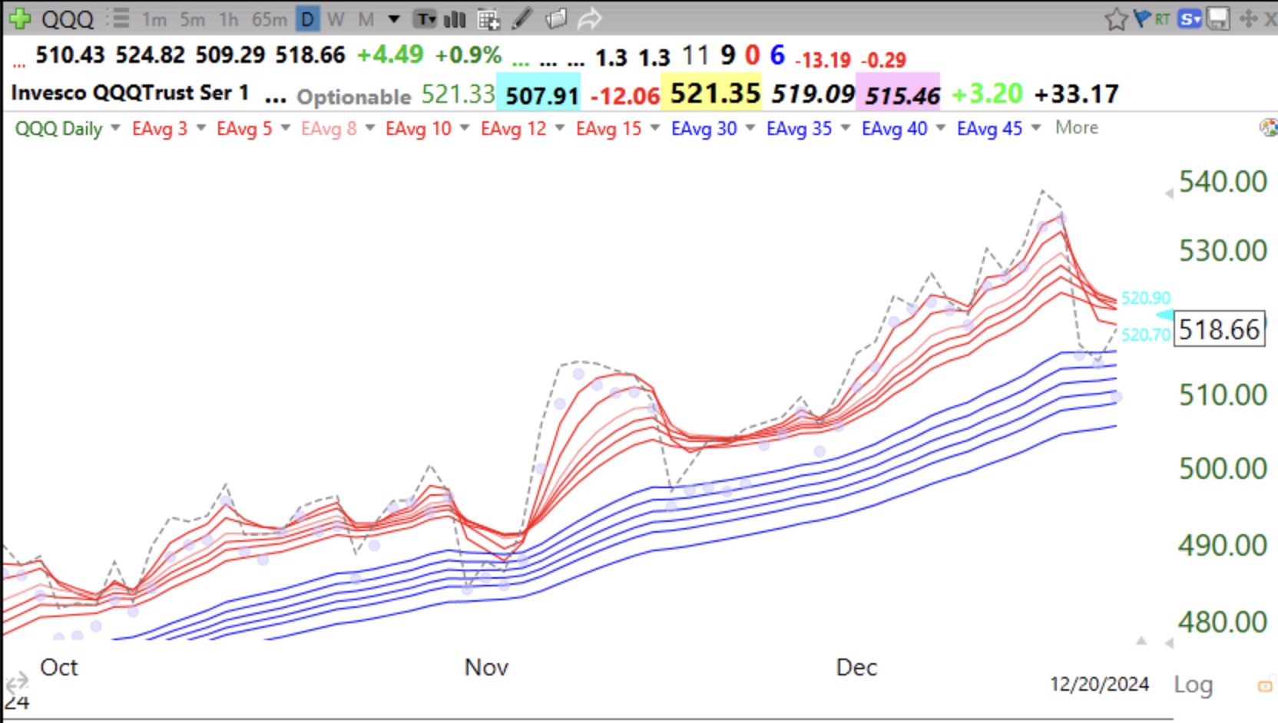Viewport: 1278px width, 723px height.
Task: Mark QQQ favorite with the star icon
Action: click(x=1116, y=18)
